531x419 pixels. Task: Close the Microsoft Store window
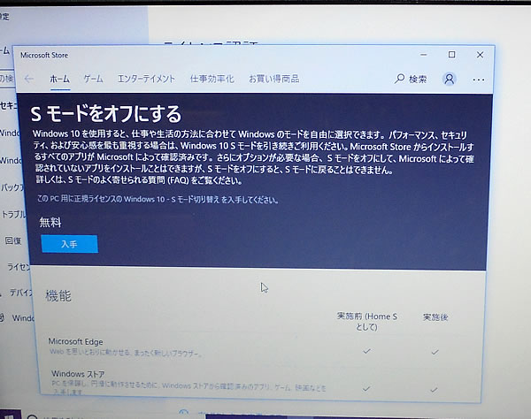tap(481, 55)
